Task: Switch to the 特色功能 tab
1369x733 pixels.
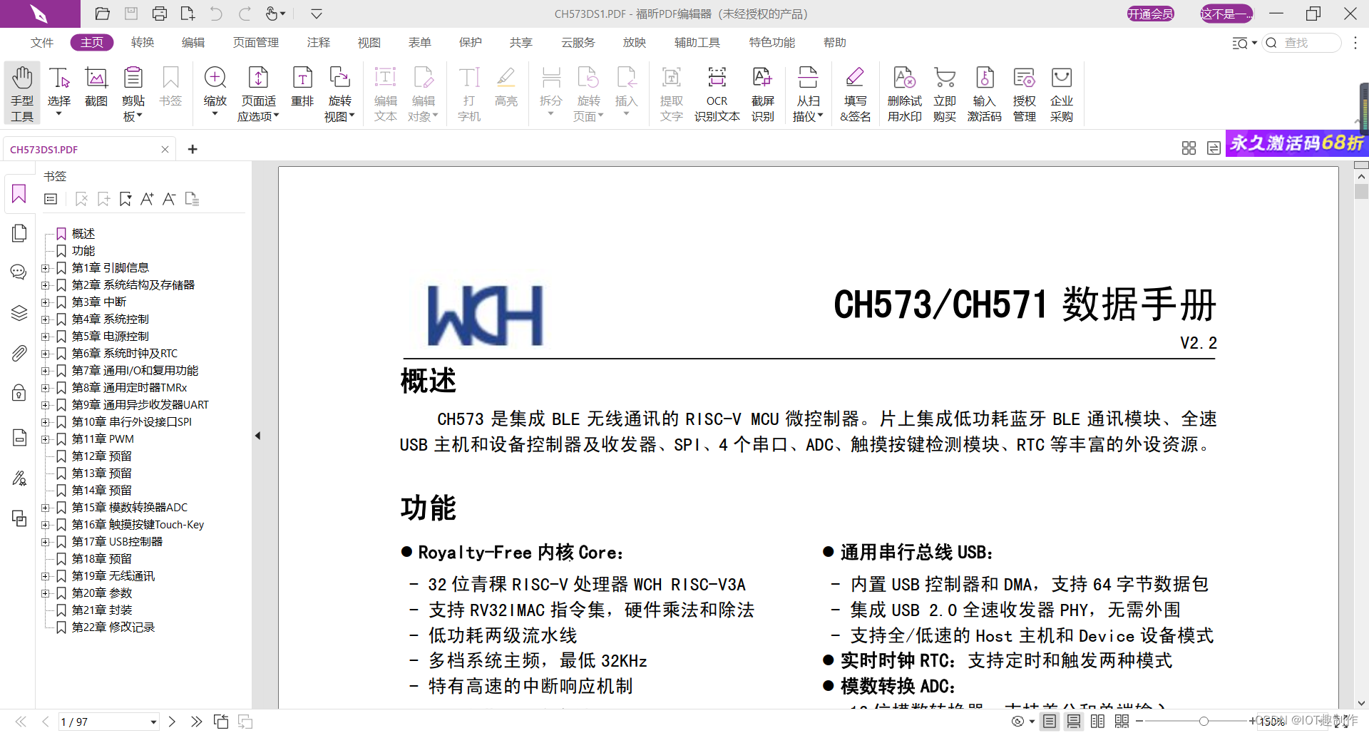Action: click(772, 43)
